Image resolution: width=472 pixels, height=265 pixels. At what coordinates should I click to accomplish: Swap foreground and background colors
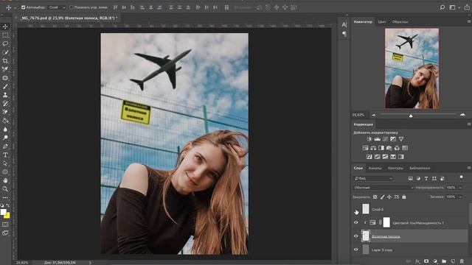click(x=8, y=205)
